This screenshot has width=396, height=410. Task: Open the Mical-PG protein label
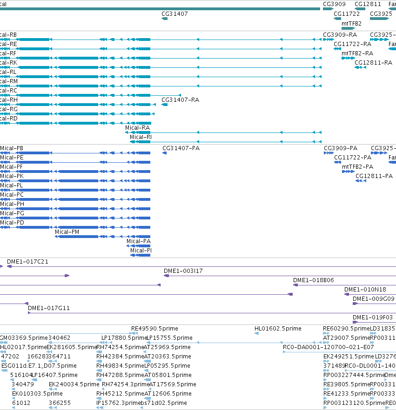12,213
